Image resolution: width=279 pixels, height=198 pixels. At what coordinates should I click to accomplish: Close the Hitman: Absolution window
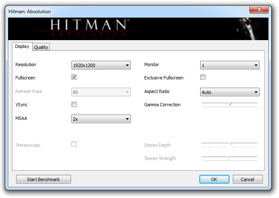pos(259,10)
